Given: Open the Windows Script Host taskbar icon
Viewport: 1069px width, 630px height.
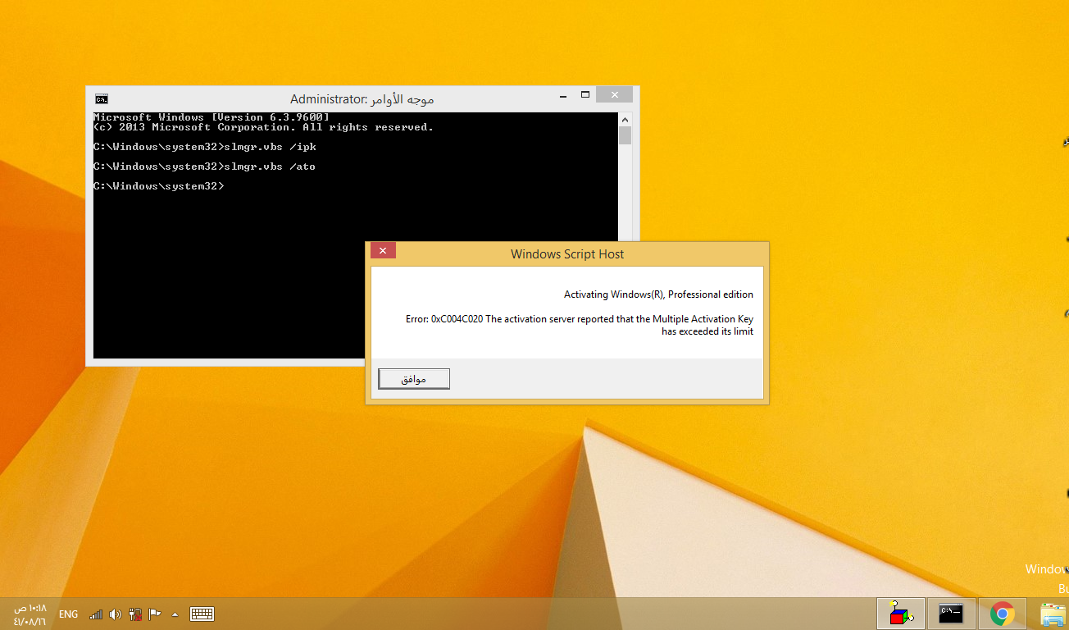Looking at the screenshot, I should click(901, 614).
